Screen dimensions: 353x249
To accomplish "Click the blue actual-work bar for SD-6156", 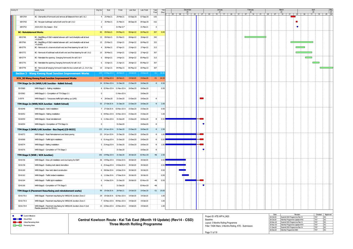I will point(175,160).
